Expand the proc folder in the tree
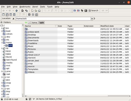 [x=2, y=71]
